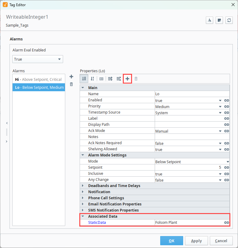
Task: Edit the Name field value Lo
Action: pyautogui.click(x=192, y=94)
